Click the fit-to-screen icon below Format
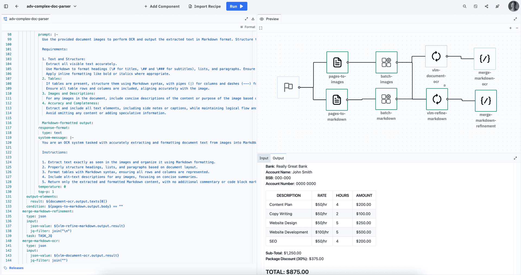 tap(260, 28)
